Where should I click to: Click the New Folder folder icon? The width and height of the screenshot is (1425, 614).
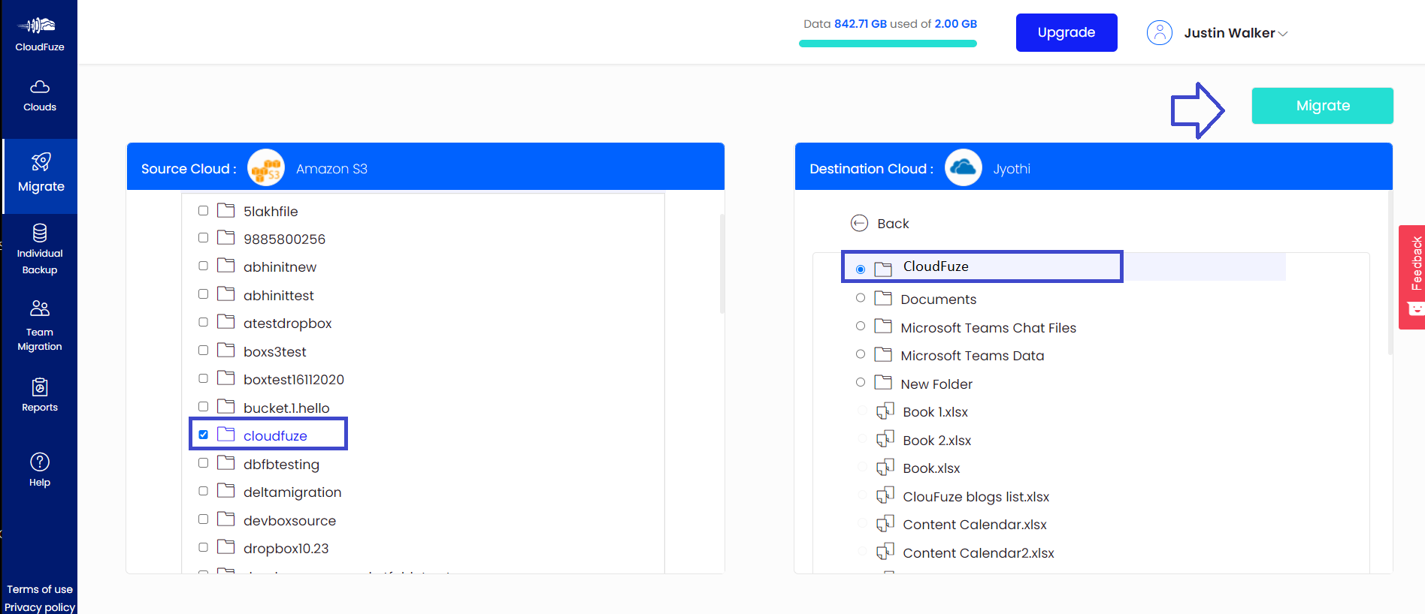pyautogui.click(x=883, y=382)
